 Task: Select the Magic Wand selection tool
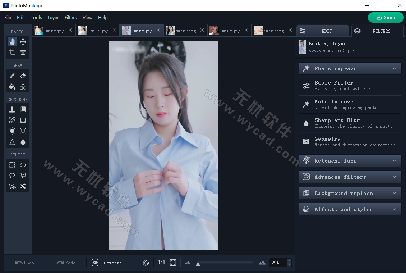click(23, 186)
